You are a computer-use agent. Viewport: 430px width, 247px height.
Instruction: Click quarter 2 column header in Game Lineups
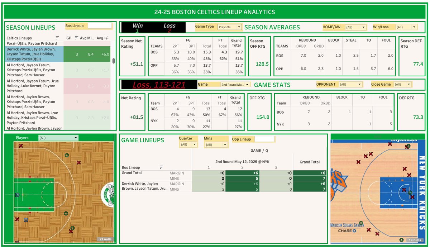(243, 167)
